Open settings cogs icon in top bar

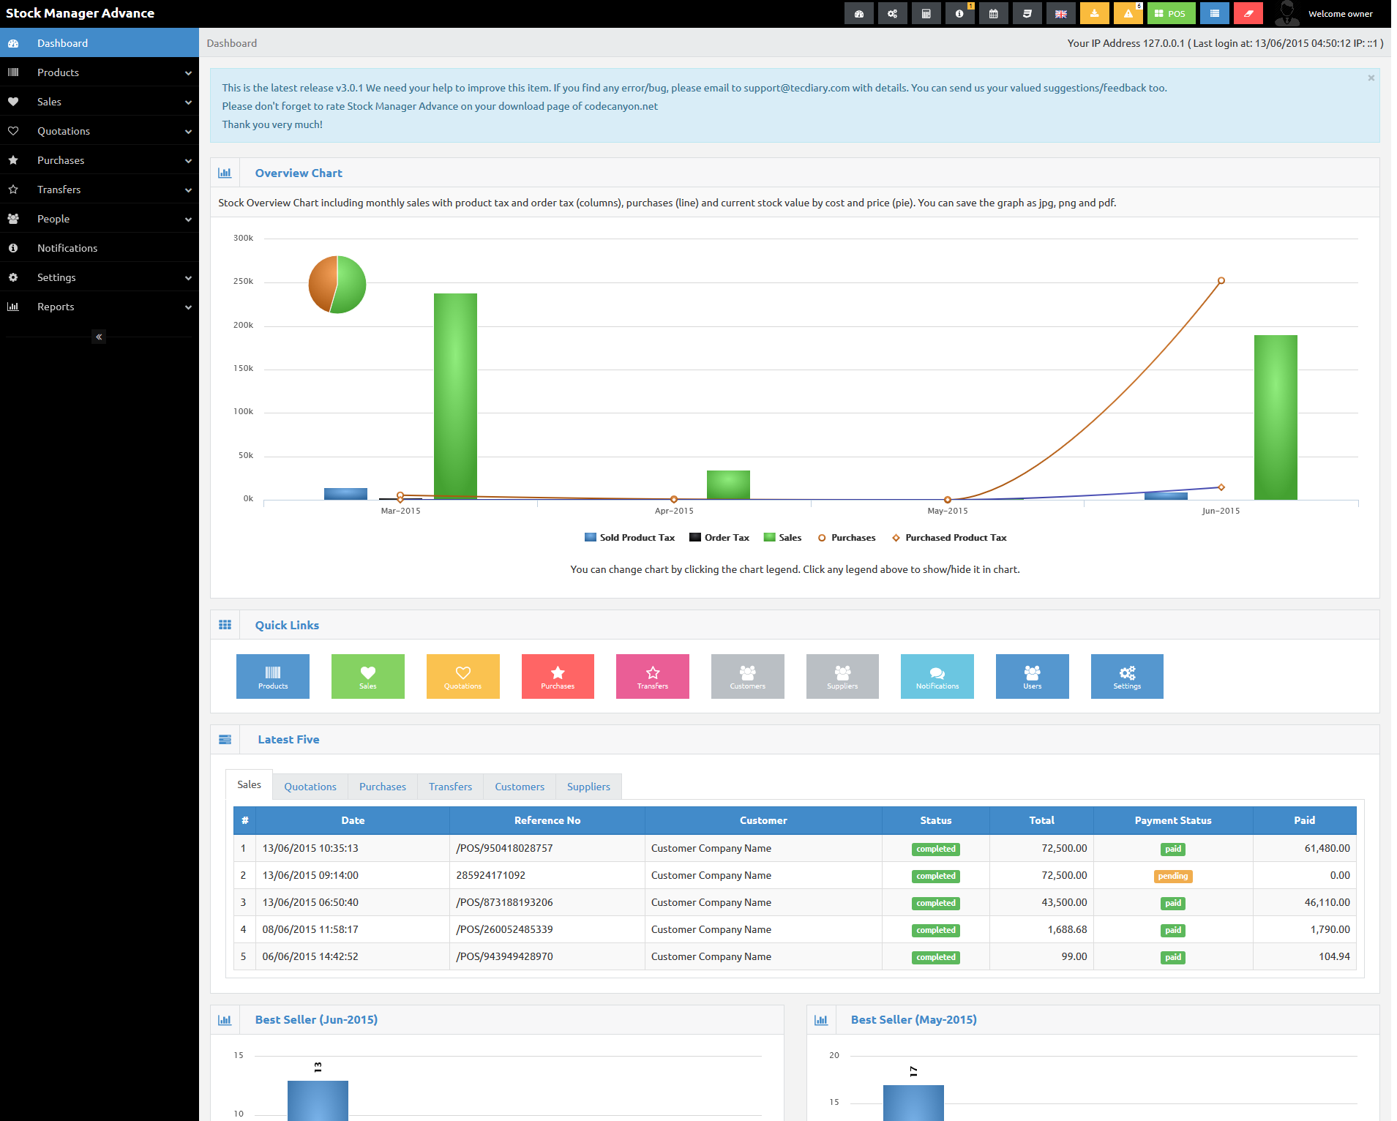[x=892, y=14]
